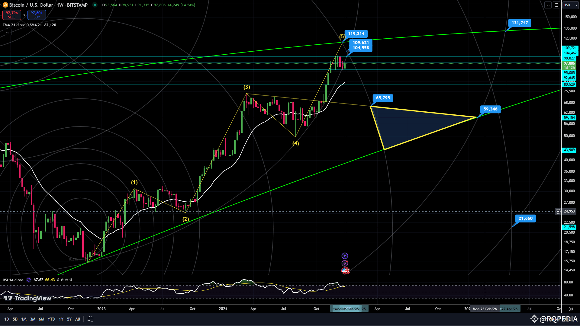Click the title Bitcoin / U.S. Dollar
Viewport: 580px width, 326px height.
tap(31, 5)
